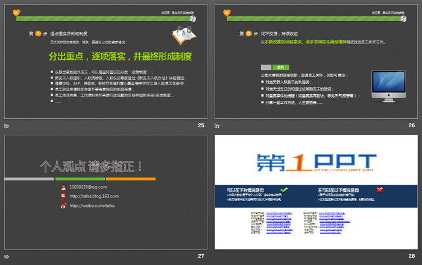Image resolution: width=422 pixels, height=265 pixels.
Task: Click the 不可以在以下情况使用 heading
Action: tap(338, 190)
